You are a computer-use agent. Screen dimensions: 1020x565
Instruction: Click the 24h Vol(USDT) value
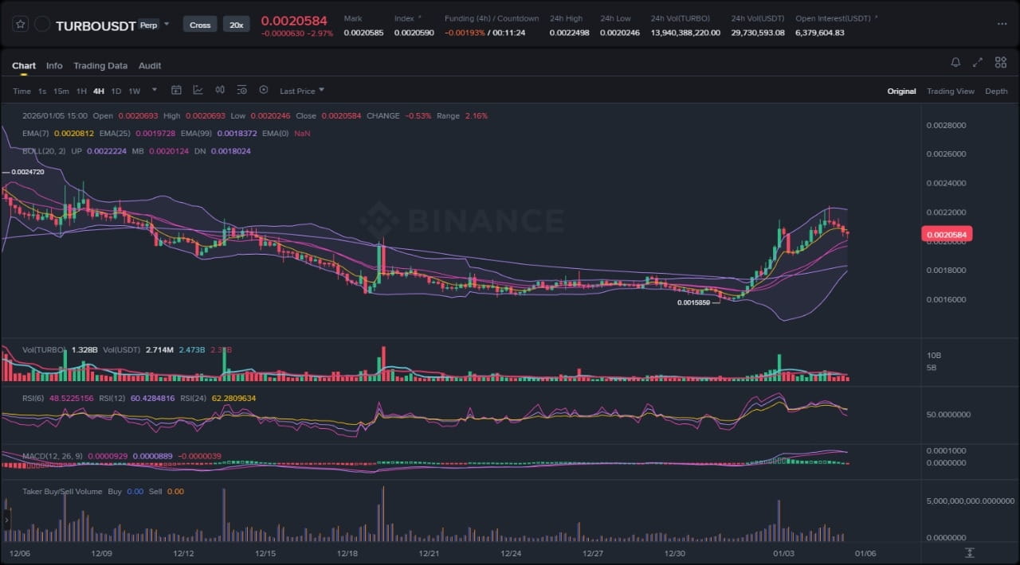[x=758, y=33]
